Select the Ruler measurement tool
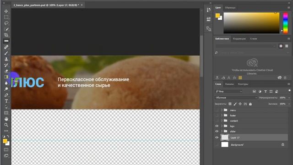This screenshot has width=293, height=165. (6, 41)
